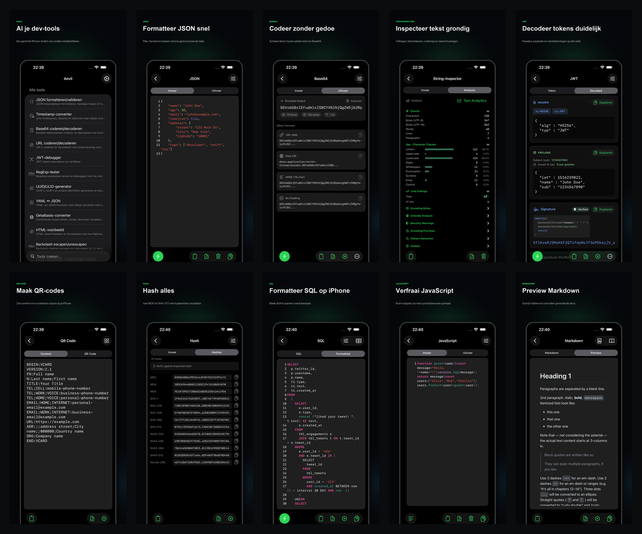This screenshot has width=642, height=534.
Task: Open options sliders icon on JSON screen
Action: tap(233, 79)
